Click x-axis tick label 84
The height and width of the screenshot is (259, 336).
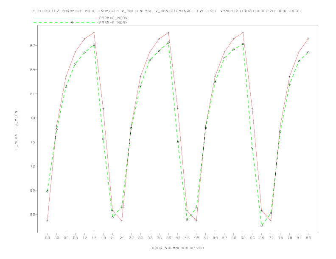point(308,238)
